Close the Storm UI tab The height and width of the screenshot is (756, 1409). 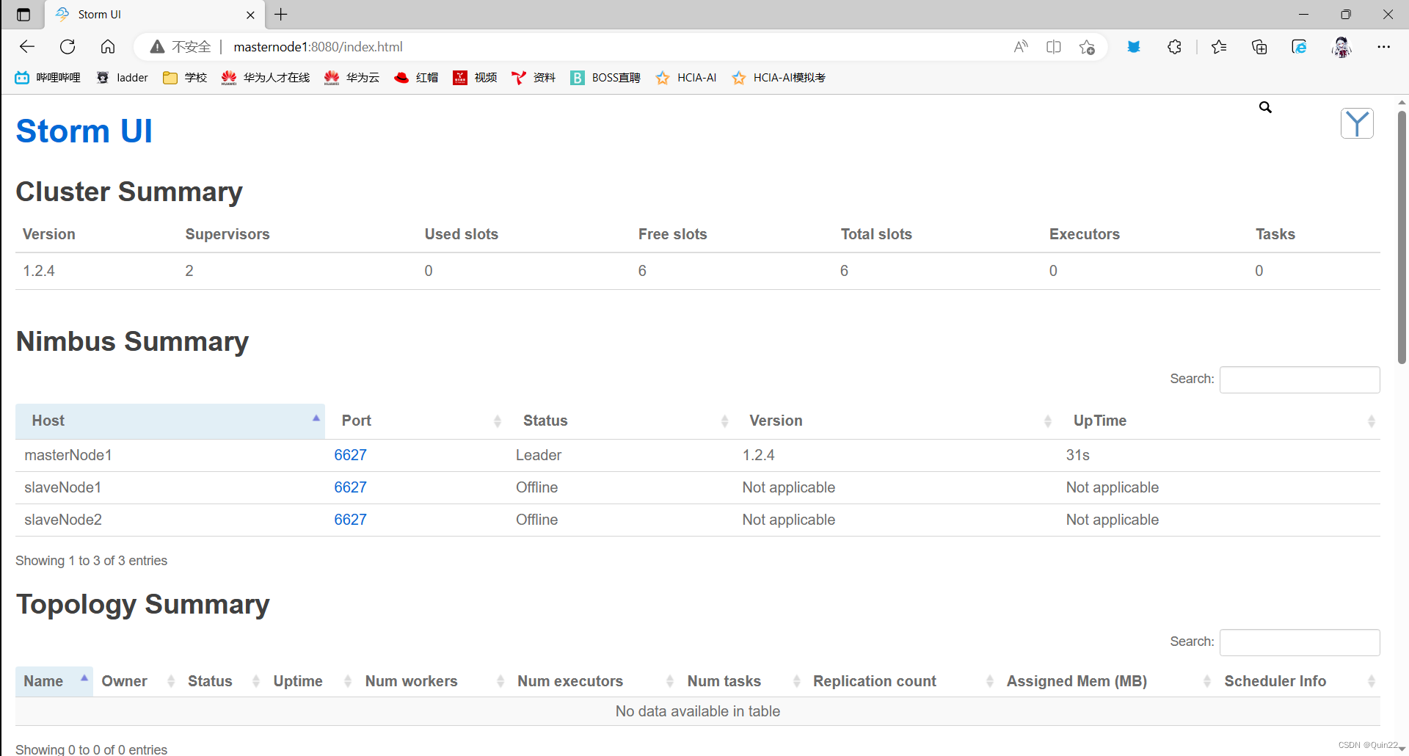250,15
